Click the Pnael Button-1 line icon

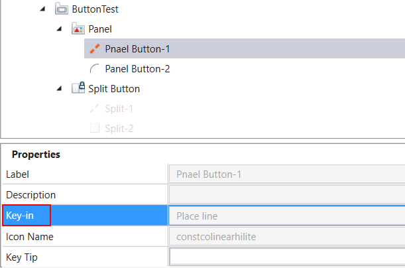point(95,49)
